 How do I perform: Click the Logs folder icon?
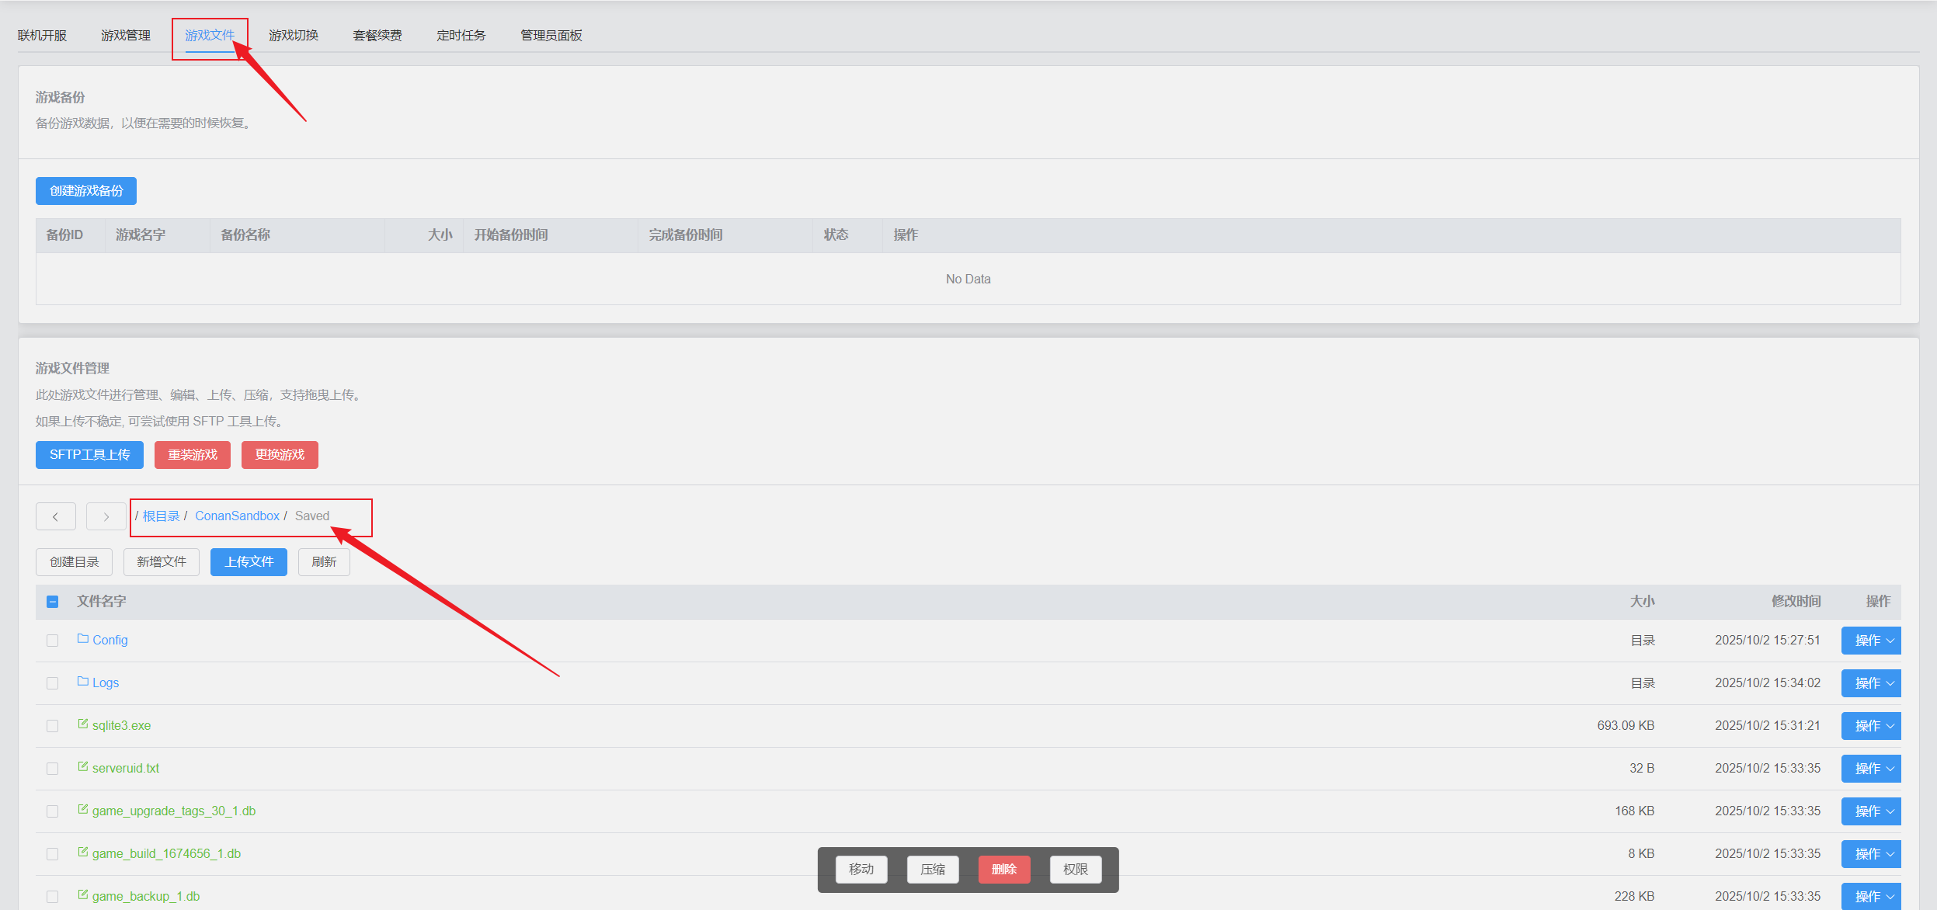click(x=83, y=682)
